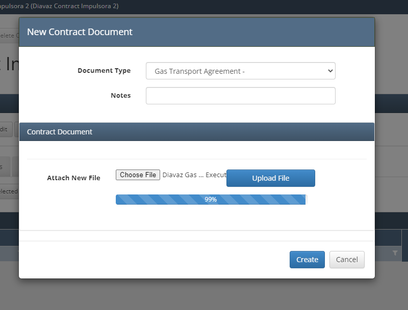Click the Contract Document section header
The height and width of the screenshot is (310, 408).
tap(60, 132)
